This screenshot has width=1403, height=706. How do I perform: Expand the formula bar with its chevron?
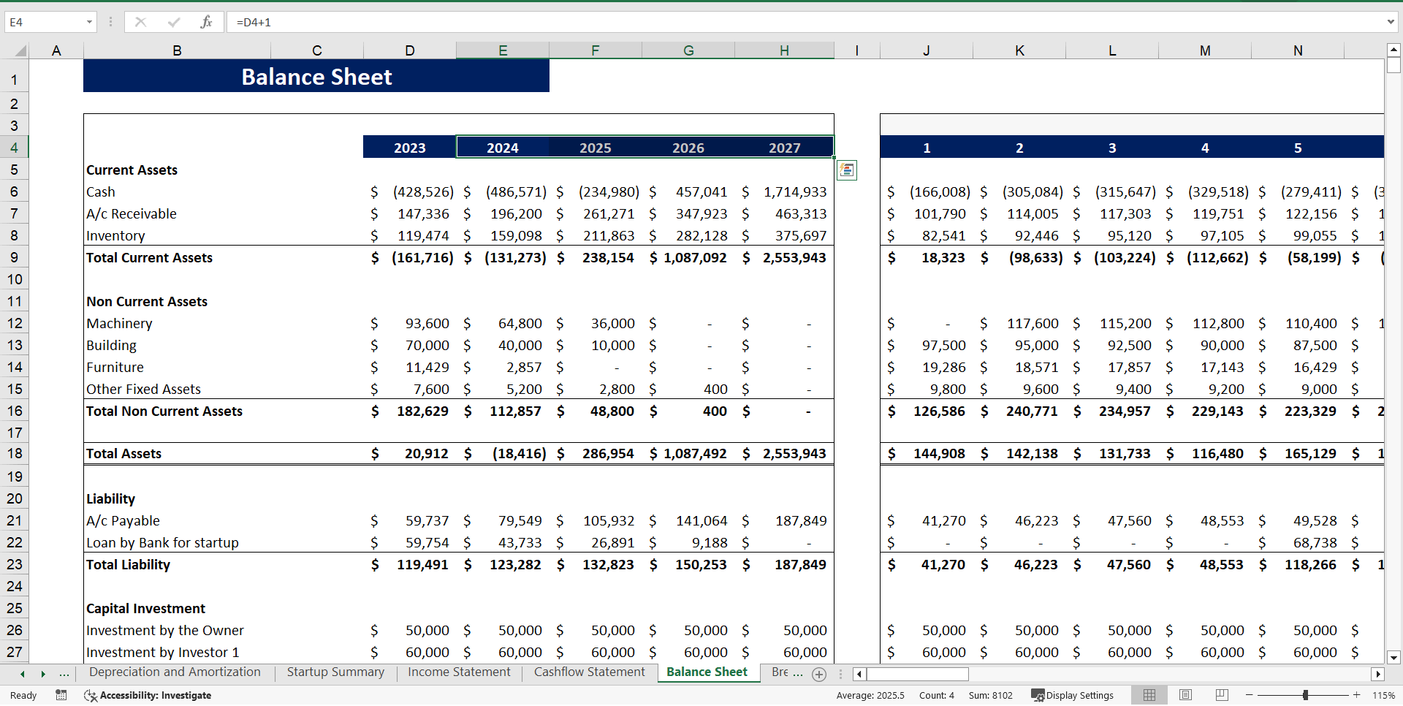[x=1391, y=22]
